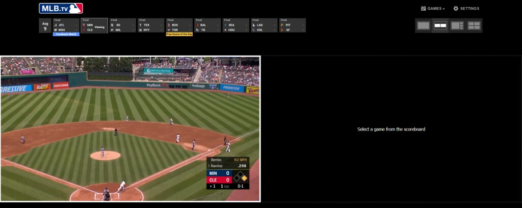Choose the one large plus three small layout
The width and height of the screenshot is (522, 208).
(x=457, y=25)
